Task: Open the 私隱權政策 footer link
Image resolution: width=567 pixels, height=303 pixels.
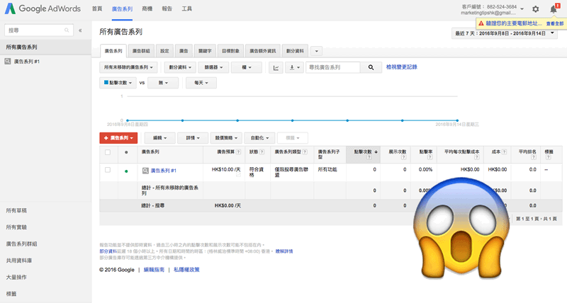Action: click(186, 270)
